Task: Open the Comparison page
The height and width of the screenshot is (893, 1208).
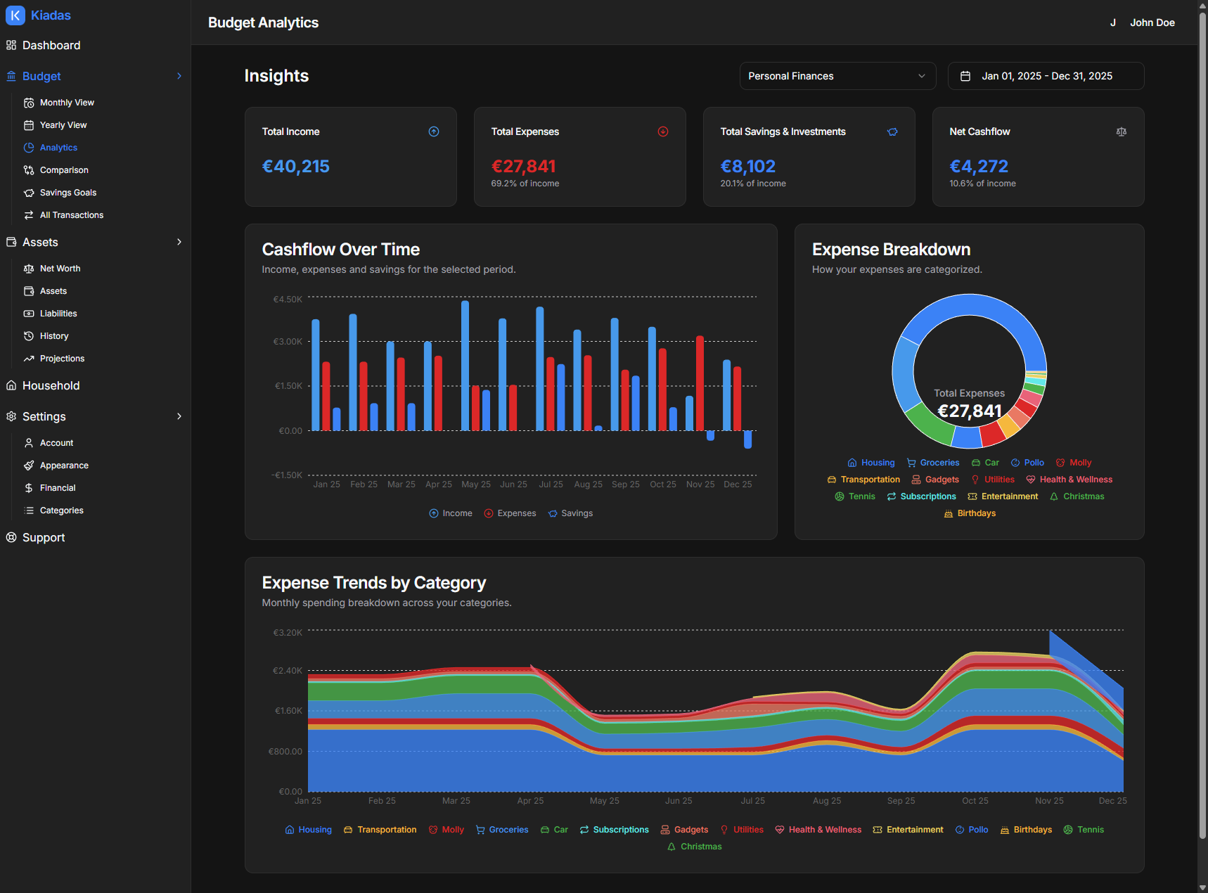Action: click(x=64, y=170)
